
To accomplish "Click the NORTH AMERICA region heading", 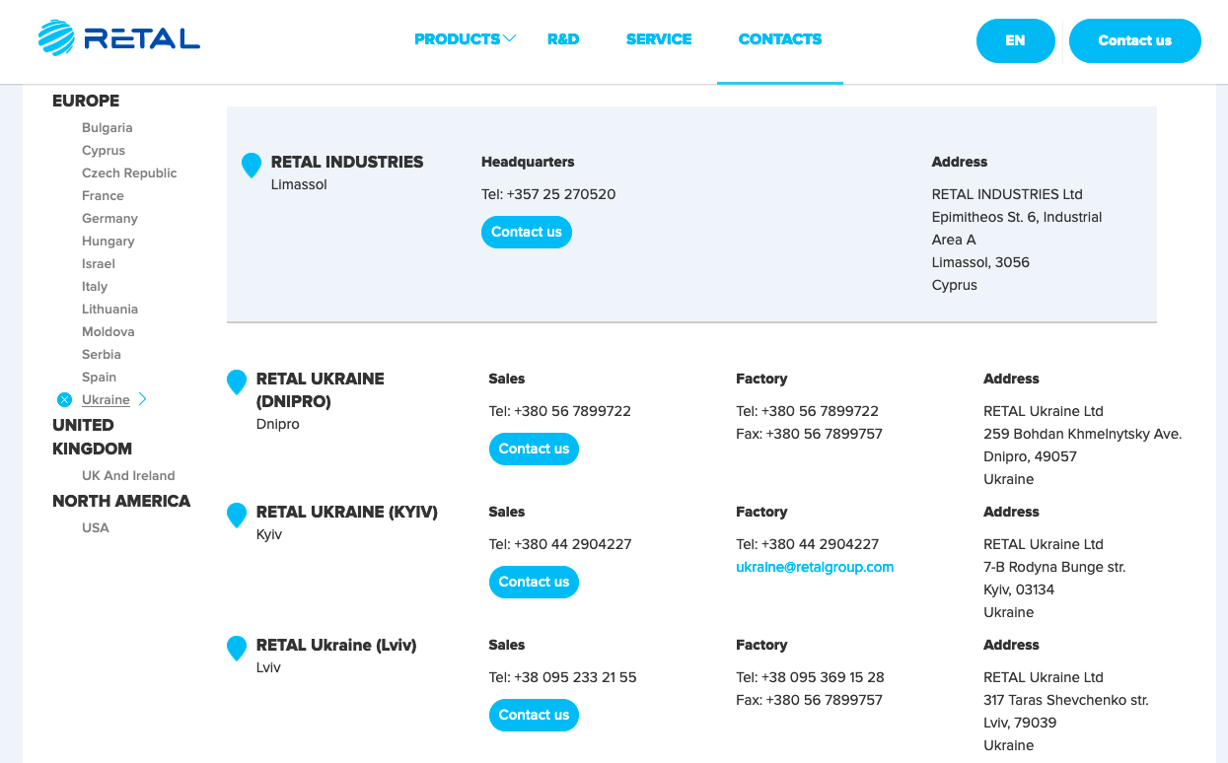I will (x=121, y=501).
